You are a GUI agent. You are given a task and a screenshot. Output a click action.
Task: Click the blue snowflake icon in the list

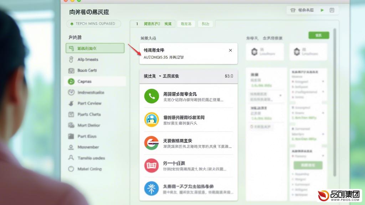pos(151,188)
